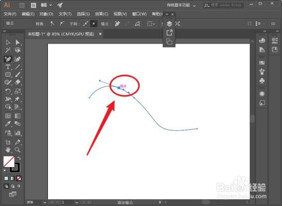Select the Artboard tool
The width and height of the screenshot is (282, 206).
[x=8, y=142]
